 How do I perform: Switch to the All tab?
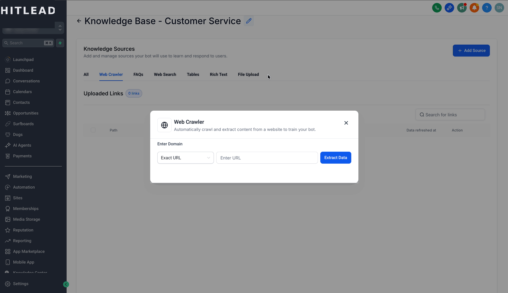[86, 74]
